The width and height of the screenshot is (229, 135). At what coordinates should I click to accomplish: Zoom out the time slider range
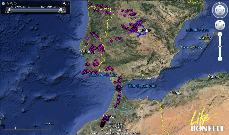click(x=8, y=3)
